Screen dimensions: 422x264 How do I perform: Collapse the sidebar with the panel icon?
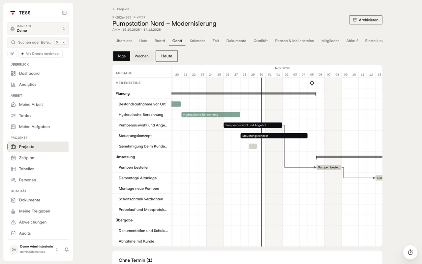point(64,13)
